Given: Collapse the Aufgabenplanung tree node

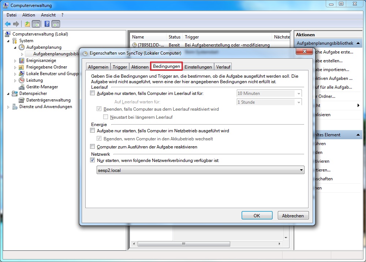Looking at the screenshot, I should pos(15,47).
